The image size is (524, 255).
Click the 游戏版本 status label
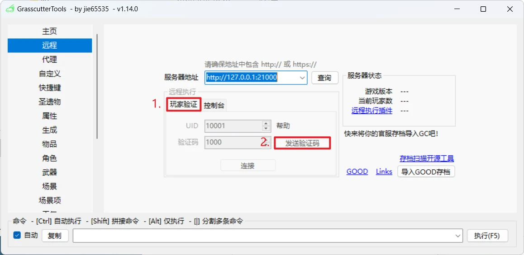pyautogui.click(x=379, y=91)
